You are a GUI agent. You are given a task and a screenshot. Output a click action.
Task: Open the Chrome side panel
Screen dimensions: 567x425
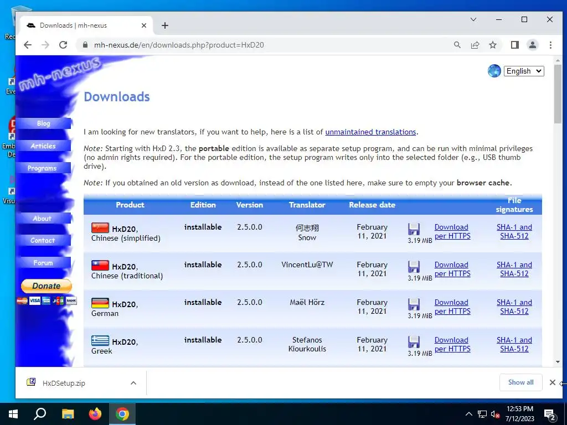pyautogui.click(x=514, y=45)
